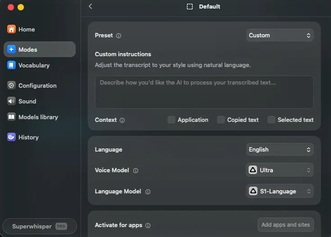Click into the custom instructions text box
The height and width of the screenshot is (237, 331).
204,92
